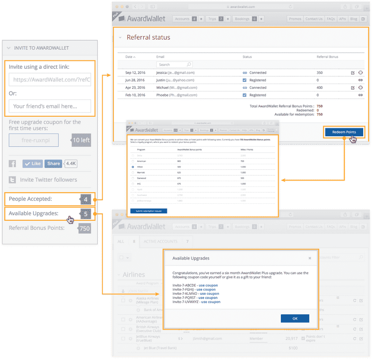Go forward in the Referral status browser window
The image size is (372, 359).
[142, 7]
